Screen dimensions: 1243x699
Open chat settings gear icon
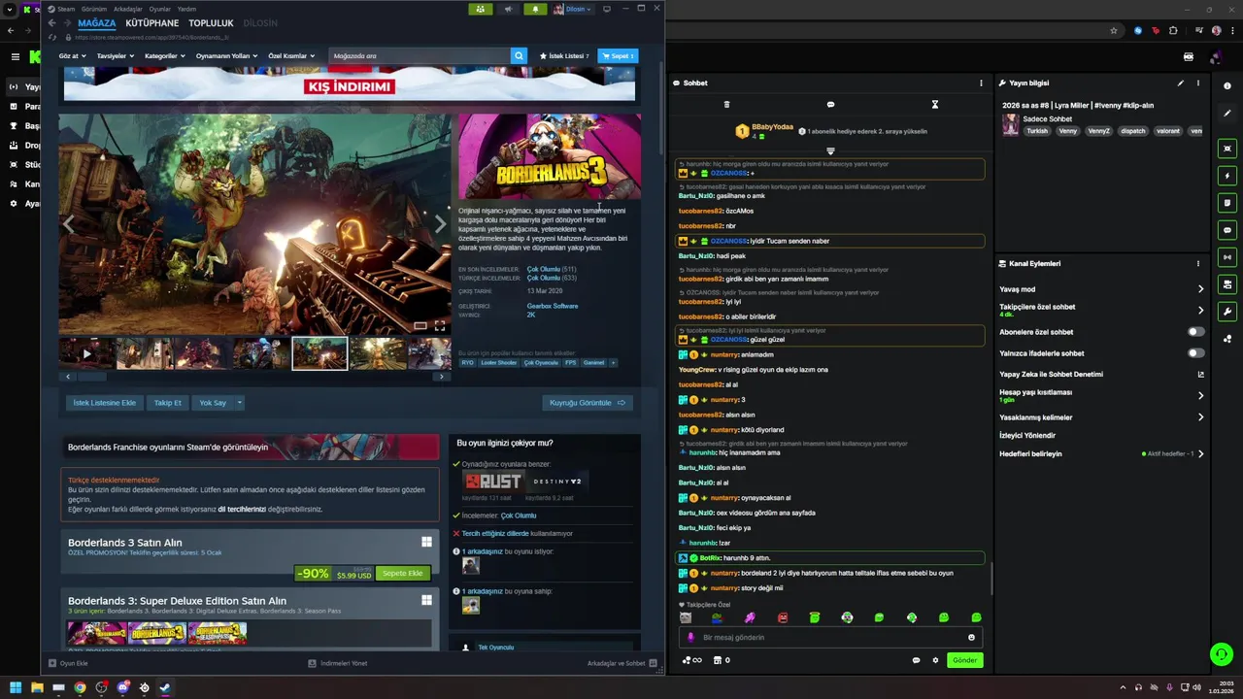point(935,660)
